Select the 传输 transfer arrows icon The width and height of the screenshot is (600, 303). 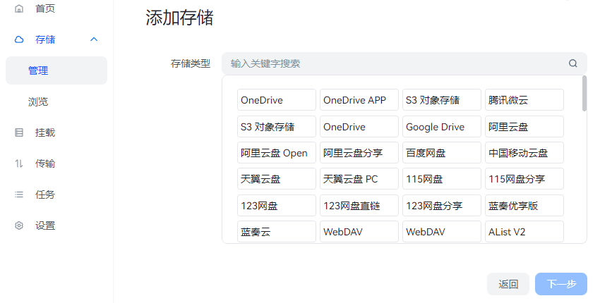click(x=19, y=163)
